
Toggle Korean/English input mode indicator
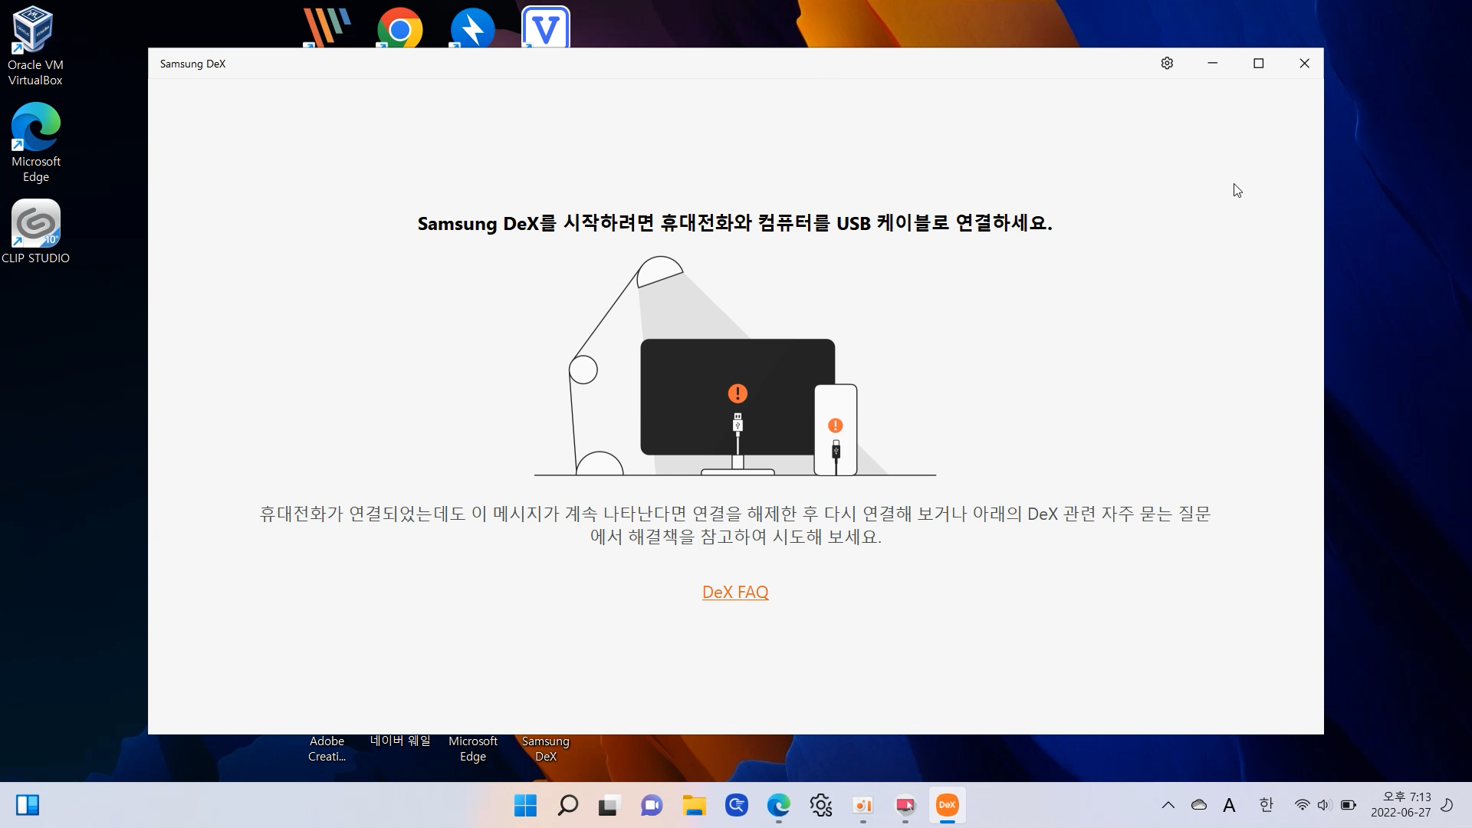click(1266, 805)
